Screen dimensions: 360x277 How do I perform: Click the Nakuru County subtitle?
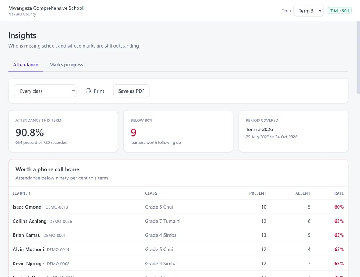pyautogui.click(x=22, y=14)
